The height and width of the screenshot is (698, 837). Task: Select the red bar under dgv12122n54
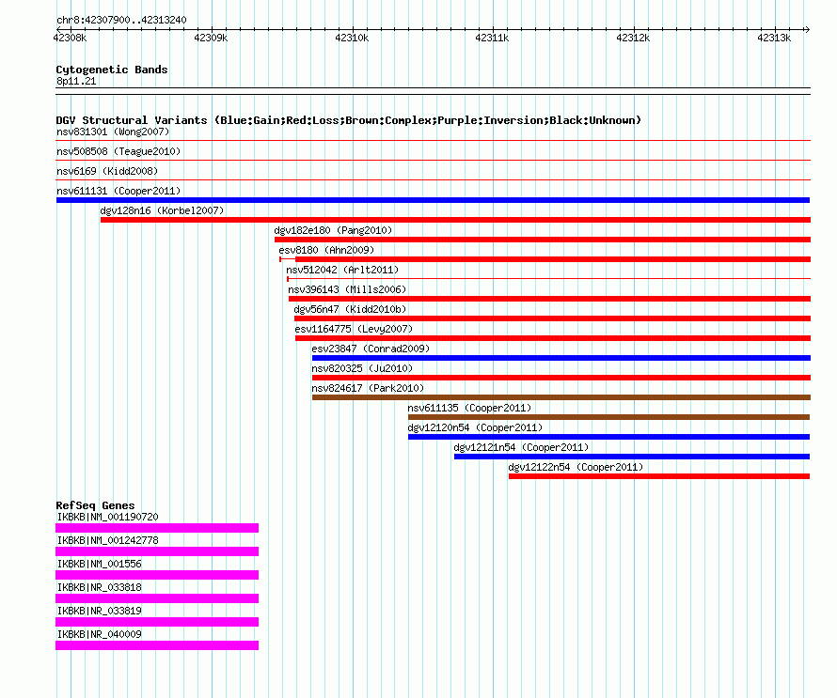pyautogui.click(x=659, y=476)
